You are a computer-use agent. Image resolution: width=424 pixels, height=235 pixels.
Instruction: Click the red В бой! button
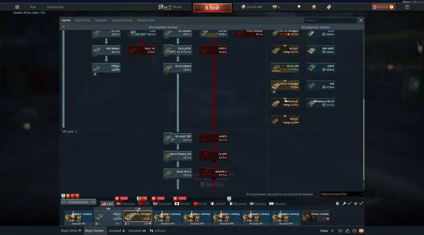[212, 8]
